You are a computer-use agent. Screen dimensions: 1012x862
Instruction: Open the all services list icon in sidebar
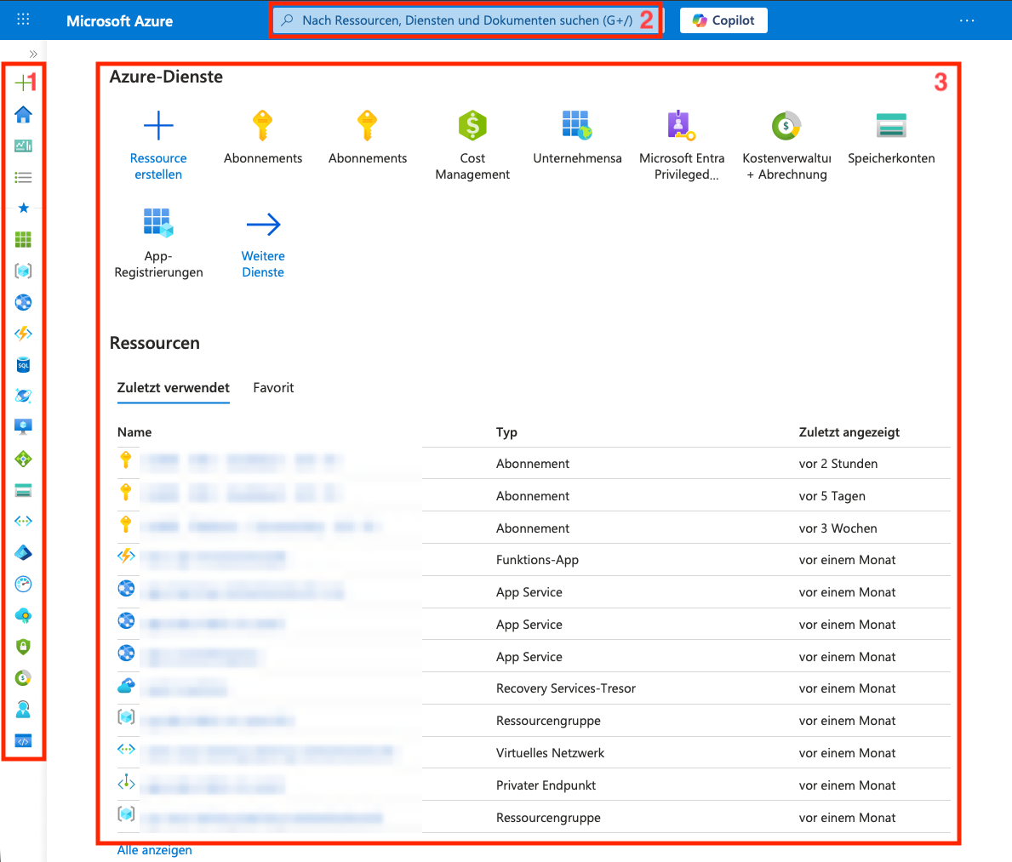pos(23,178)
